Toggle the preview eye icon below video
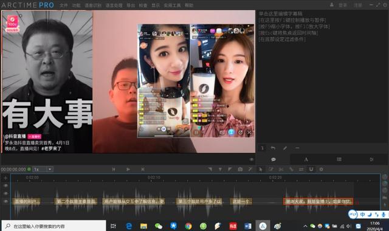389x231 pixels. point(252,159)
